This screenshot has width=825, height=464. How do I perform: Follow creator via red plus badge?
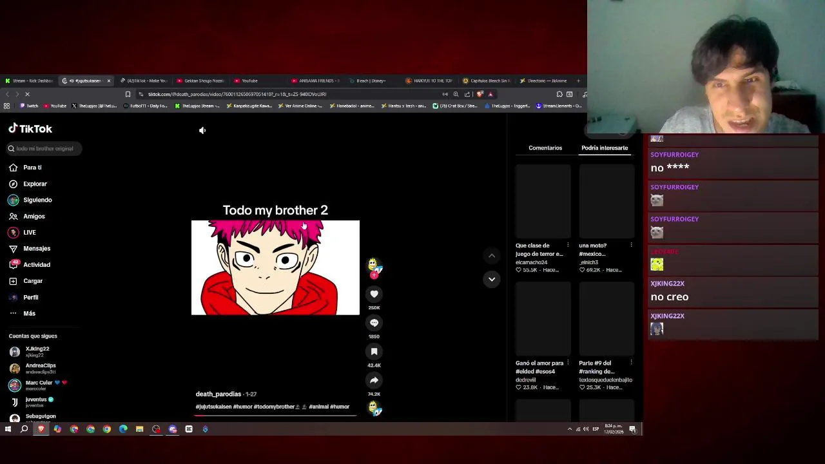click(x=374, y=275)
